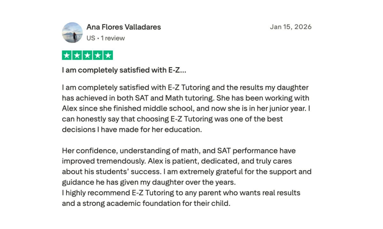This screenshot has width=383, height=229.
Task: Click the "1 review" count text
Action: [113, 38]
